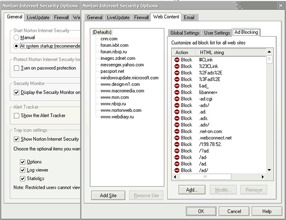The image size is (286, 220).
Task: Select cnn.com in the site list
Action: coord(109,38)
